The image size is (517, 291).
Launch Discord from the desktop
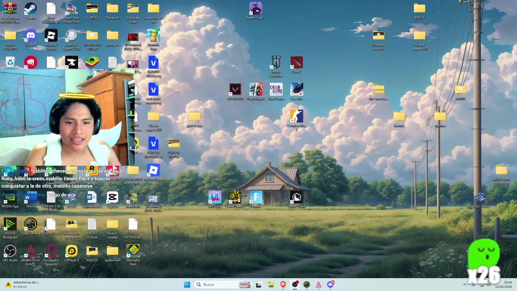[x=30, y=39]
